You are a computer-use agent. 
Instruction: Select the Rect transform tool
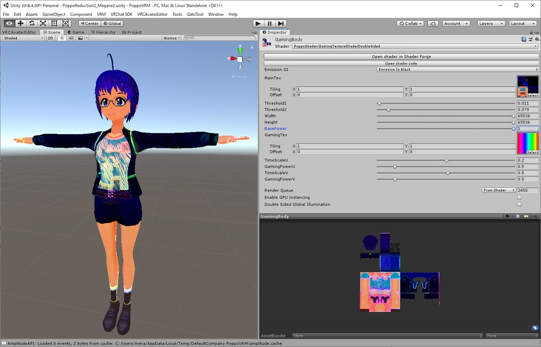[x=54, y=23]
